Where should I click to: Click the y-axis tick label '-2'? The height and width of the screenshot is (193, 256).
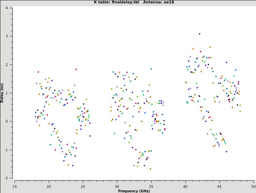click(6, 178)
